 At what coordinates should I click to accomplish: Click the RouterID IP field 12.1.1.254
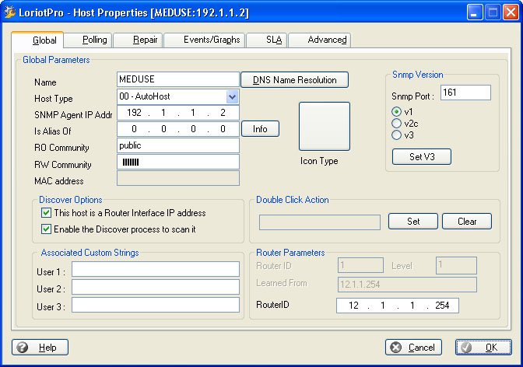tap(398, 306)
